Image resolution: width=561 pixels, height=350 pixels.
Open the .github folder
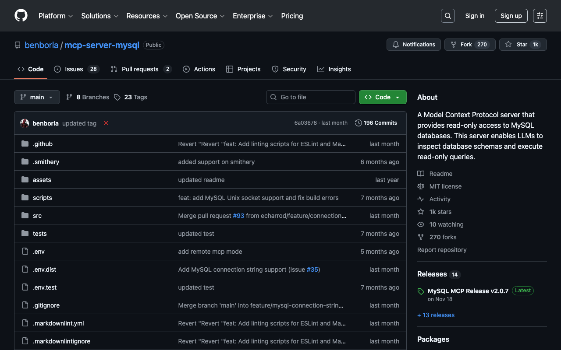pos(43,144)
